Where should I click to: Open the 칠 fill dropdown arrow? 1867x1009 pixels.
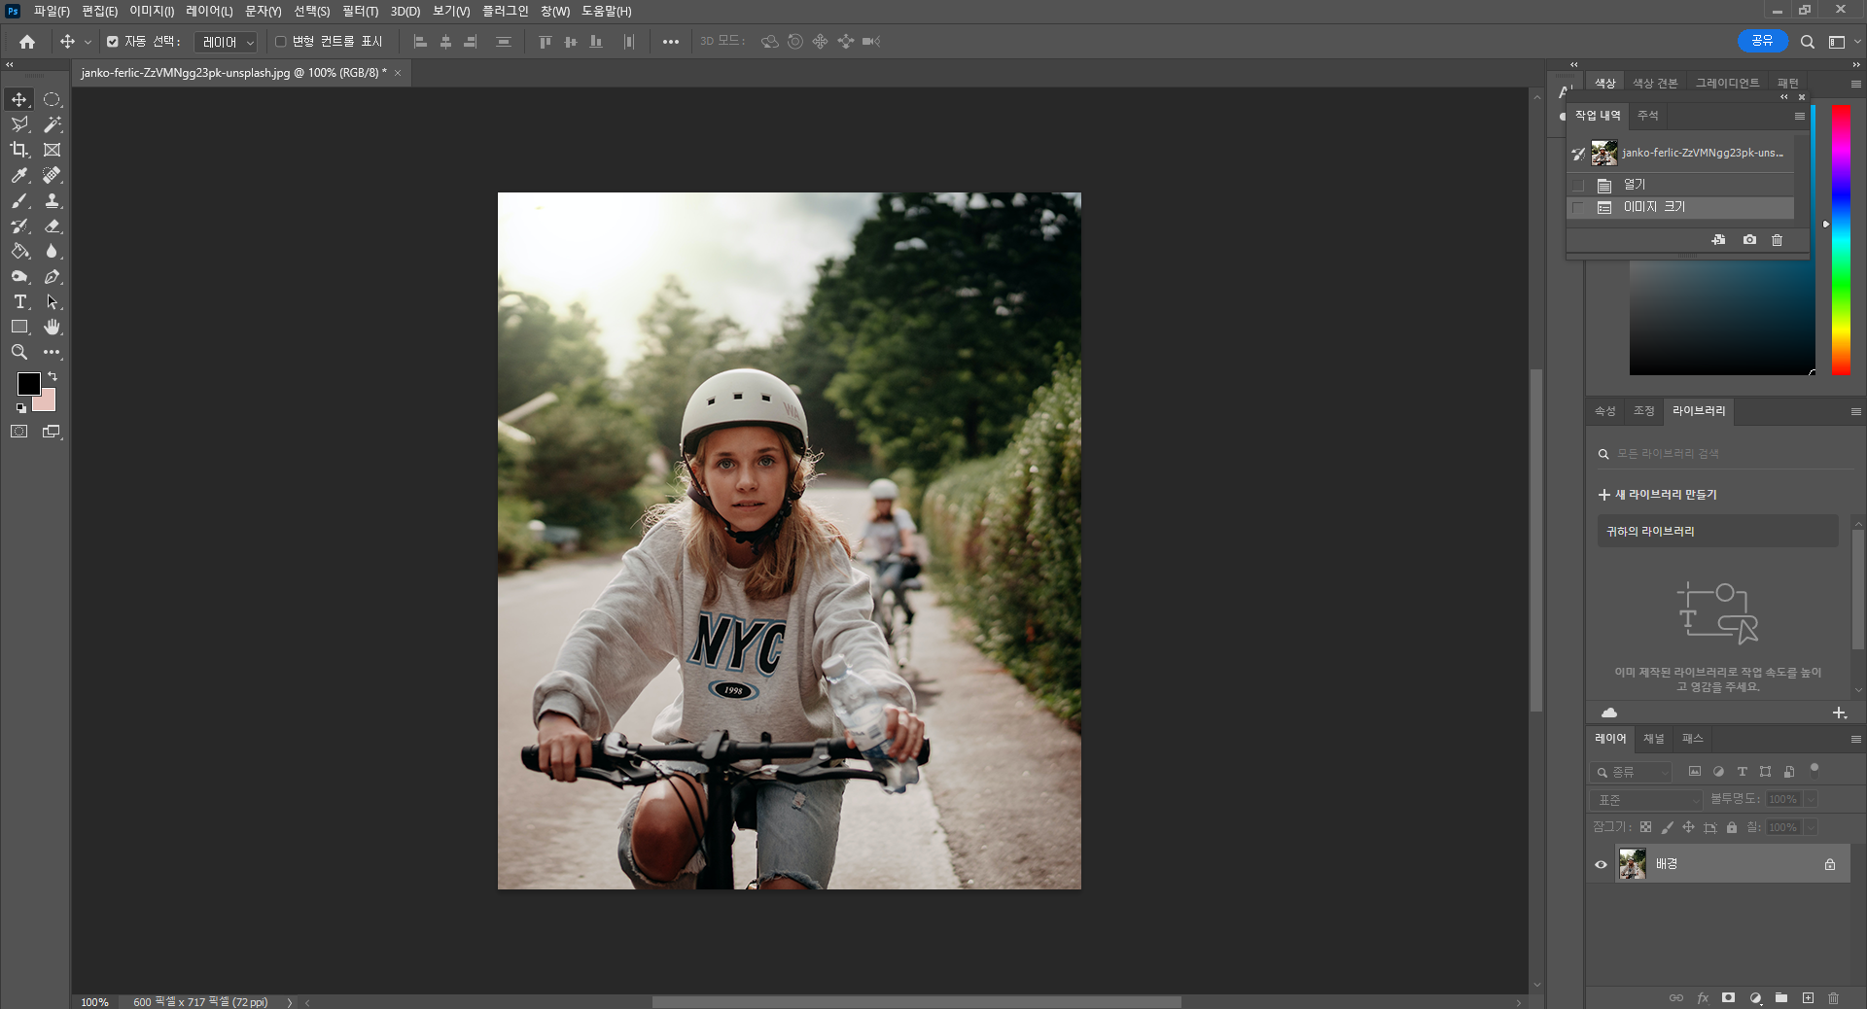click(x=1811, y=827)
